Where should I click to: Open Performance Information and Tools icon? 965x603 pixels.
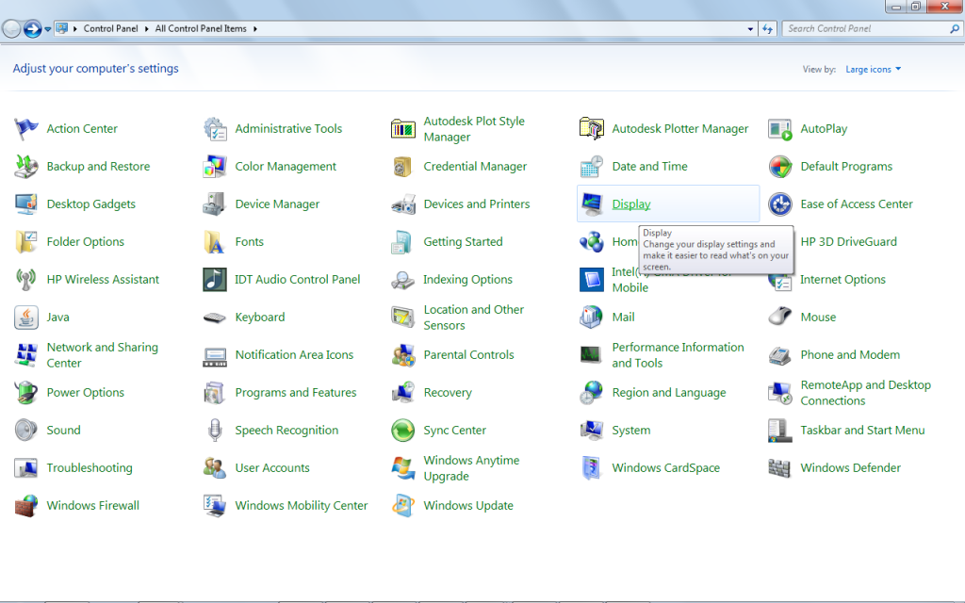592,355
